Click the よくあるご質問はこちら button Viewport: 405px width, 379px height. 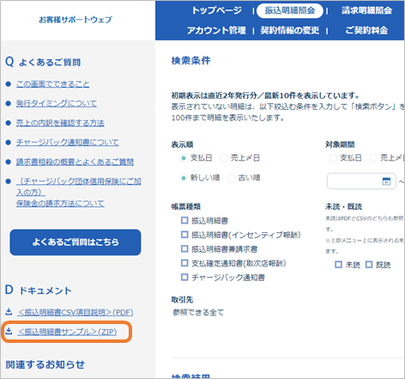tap(76, 242)
